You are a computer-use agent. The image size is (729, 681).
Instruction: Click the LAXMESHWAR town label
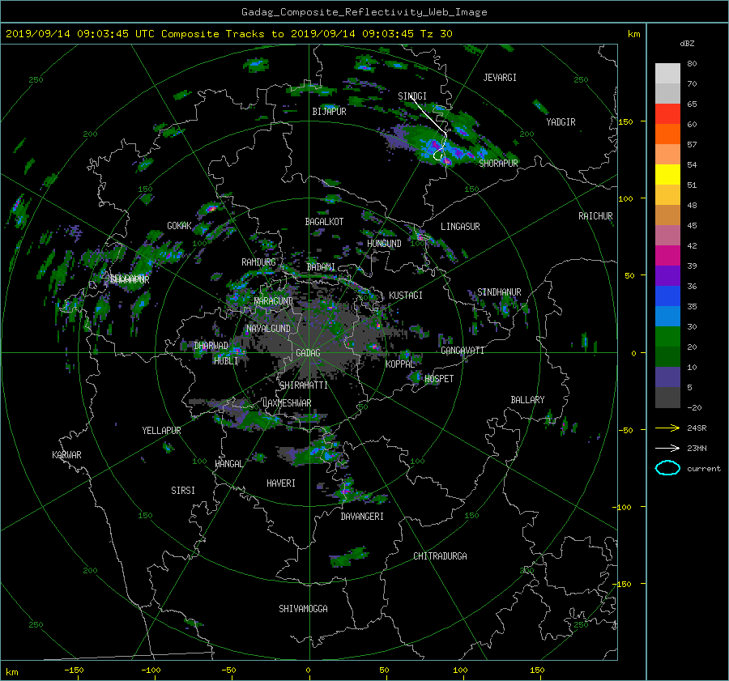pos(287,403)
